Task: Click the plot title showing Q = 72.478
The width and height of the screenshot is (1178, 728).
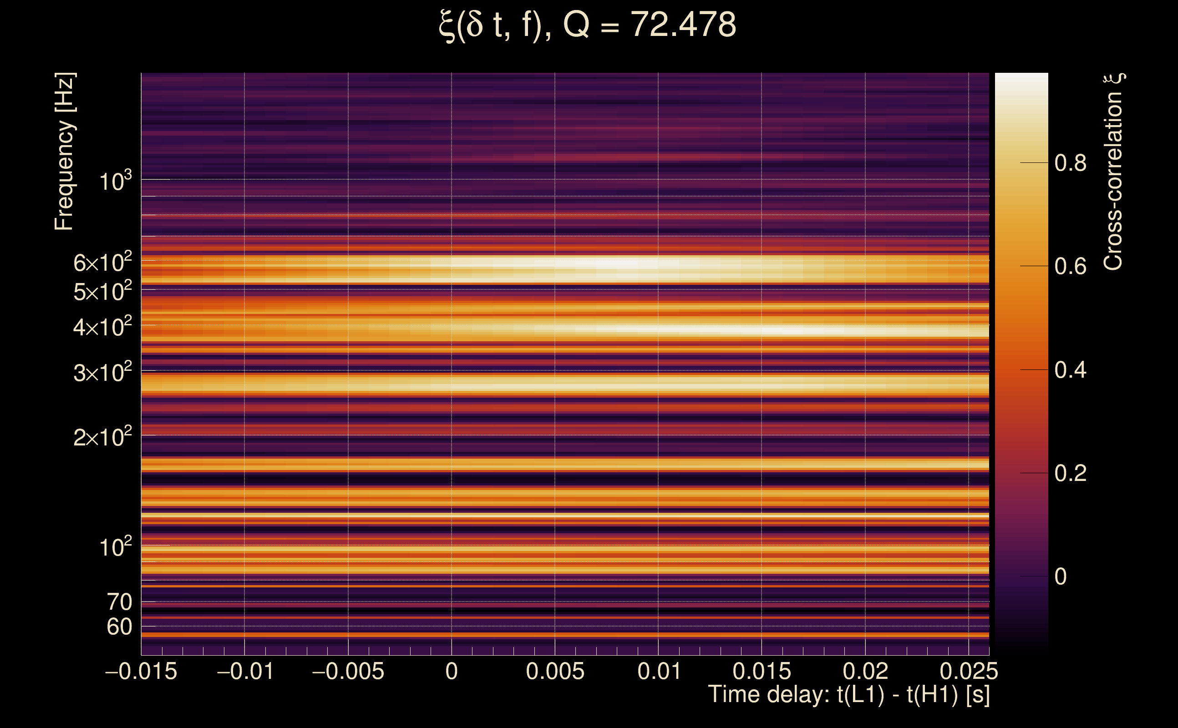Action: click(588, 25)
